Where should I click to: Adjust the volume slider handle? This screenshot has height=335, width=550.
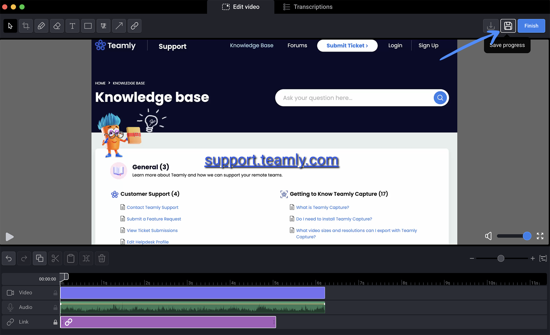(x=527, y=236)
